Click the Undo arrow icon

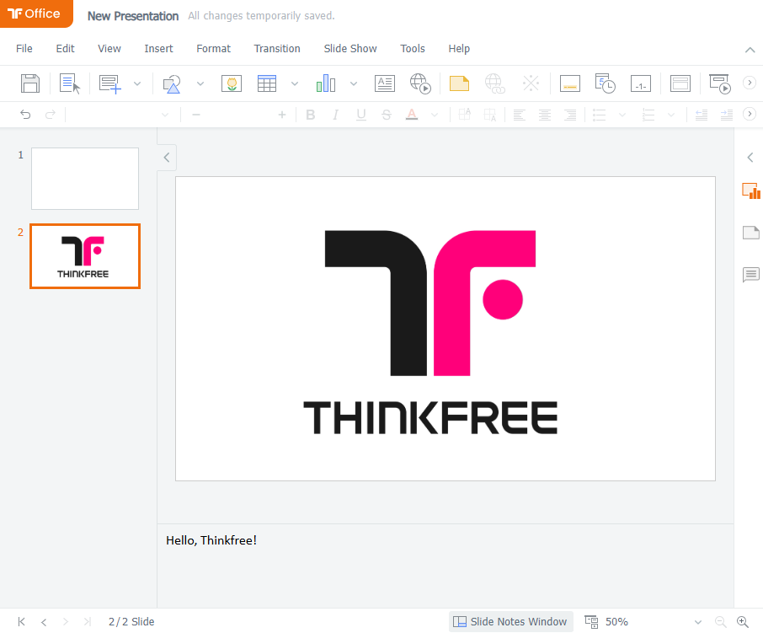[x=25, y=115]
